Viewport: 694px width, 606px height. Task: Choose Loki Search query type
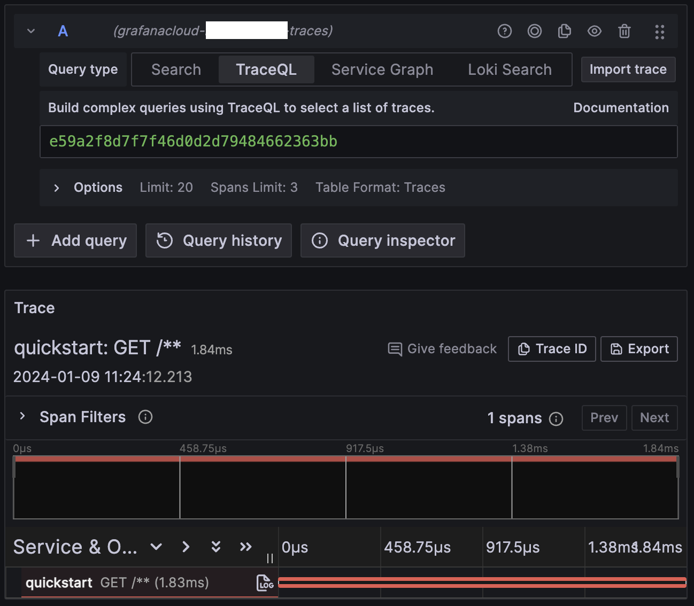(x=509, y=69)
